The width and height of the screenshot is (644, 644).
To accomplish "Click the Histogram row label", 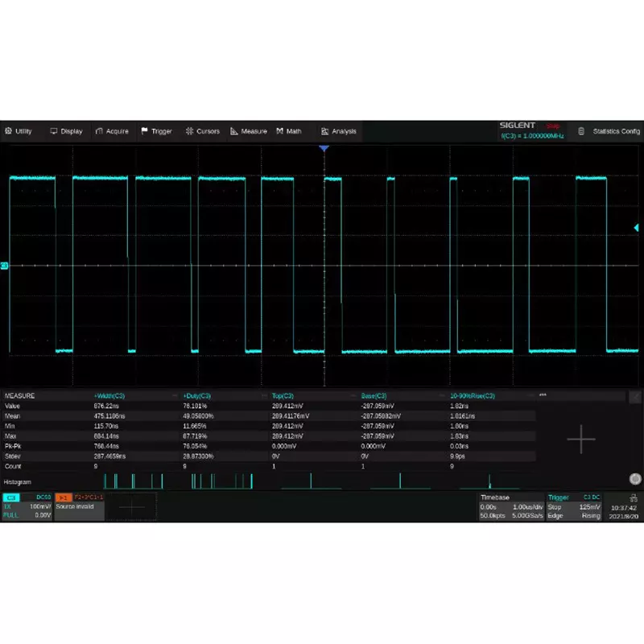I will (x=17, y=481).
